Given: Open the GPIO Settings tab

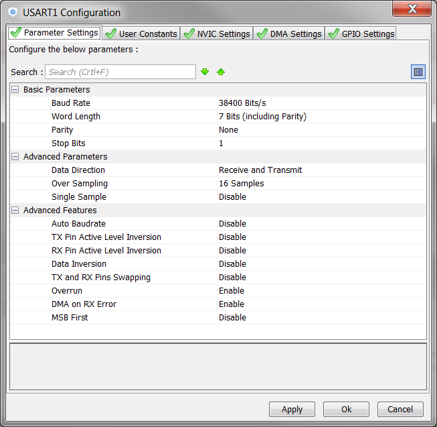Looking at the screenshot, I should [x=361, y=34].
